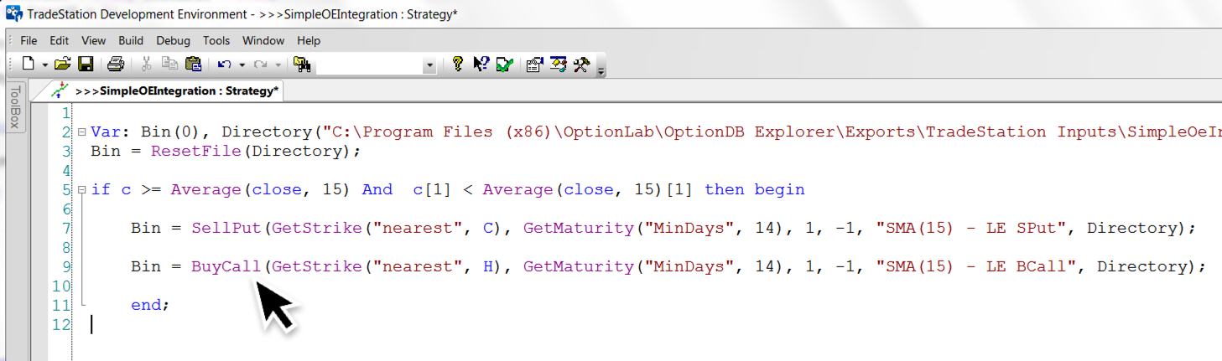Click the Print icon
The width and height of the screenshot is (1222, 361).
(x=116, y=64)
